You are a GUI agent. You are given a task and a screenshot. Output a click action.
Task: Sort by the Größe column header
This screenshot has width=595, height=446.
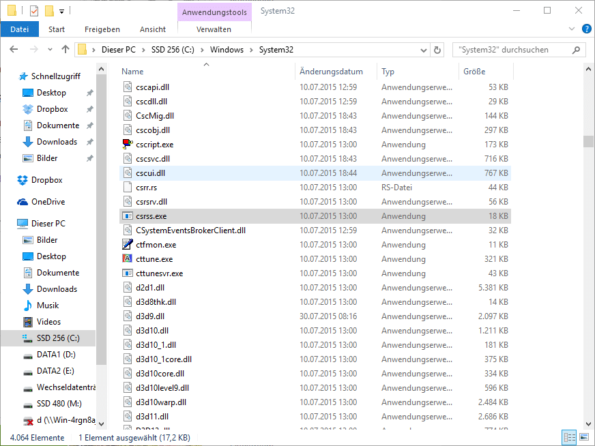(x=474, y=72)
